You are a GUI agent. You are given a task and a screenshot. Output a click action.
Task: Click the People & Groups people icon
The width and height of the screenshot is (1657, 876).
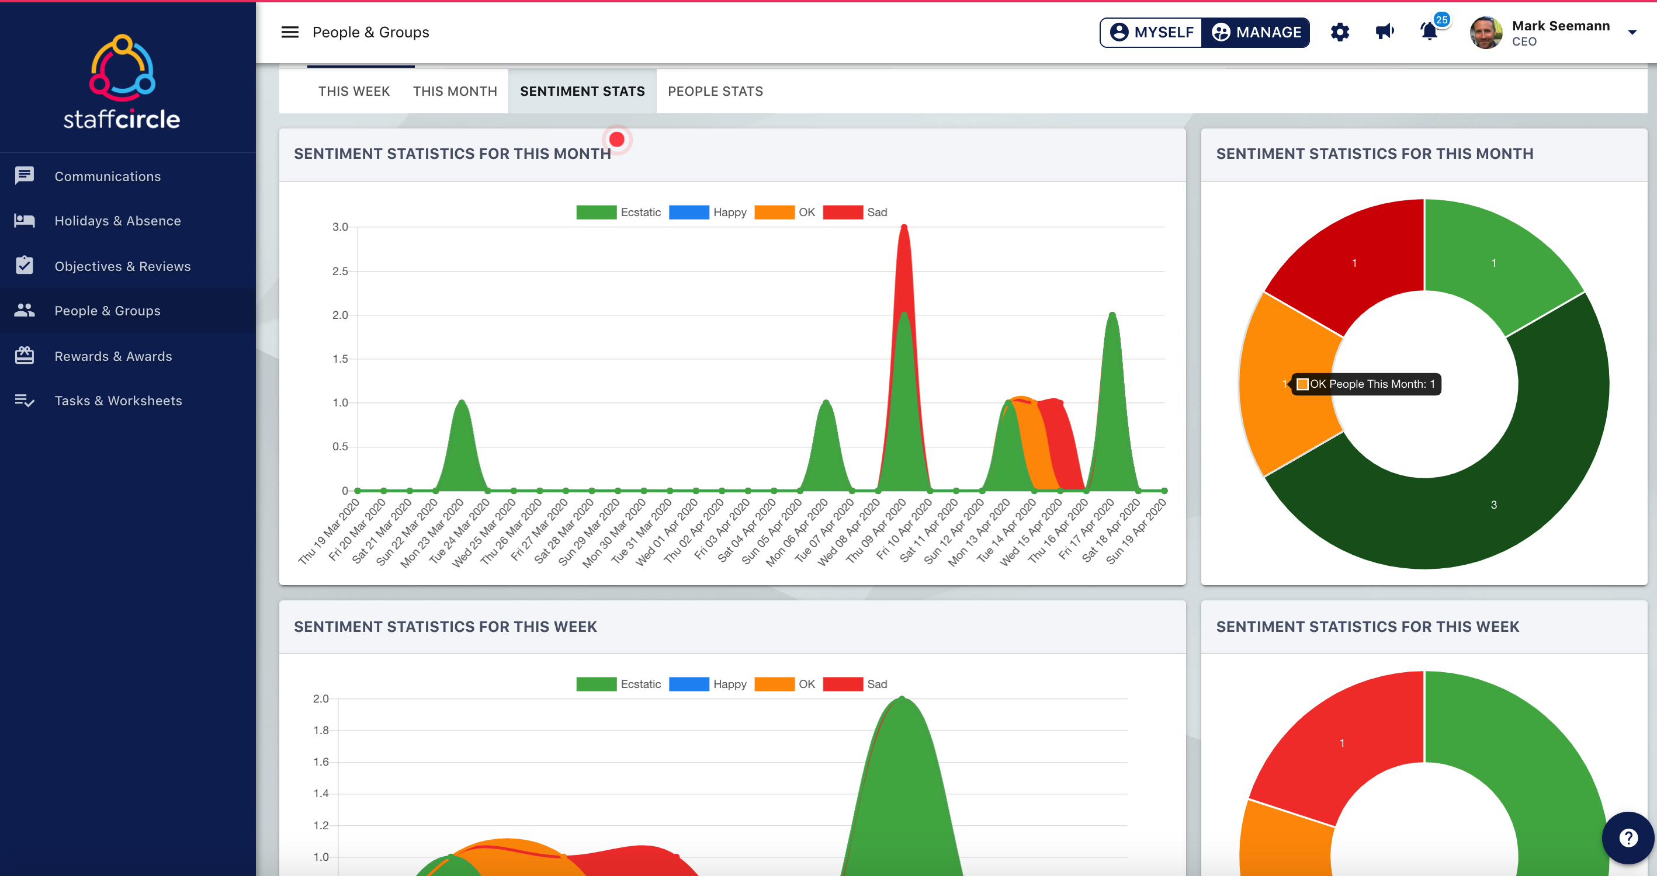[x=25, y=310]
